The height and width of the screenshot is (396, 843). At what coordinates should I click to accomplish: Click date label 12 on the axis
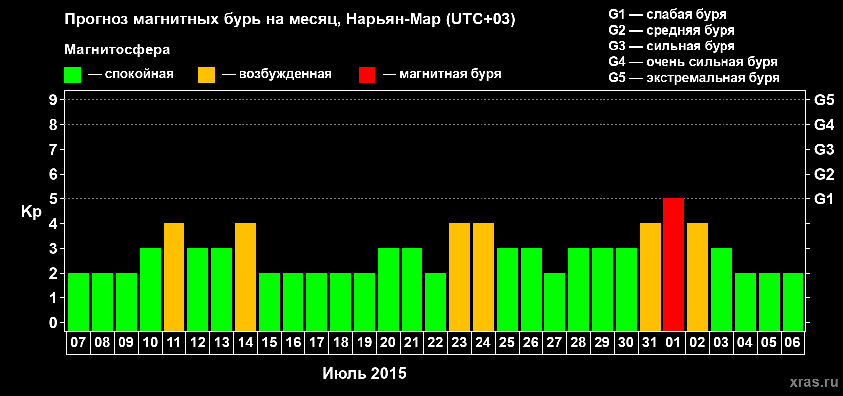(198, 343)
